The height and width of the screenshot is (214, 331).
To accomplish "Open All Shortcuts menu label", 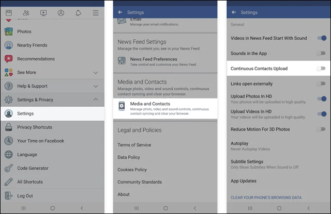I will point(30,182).
